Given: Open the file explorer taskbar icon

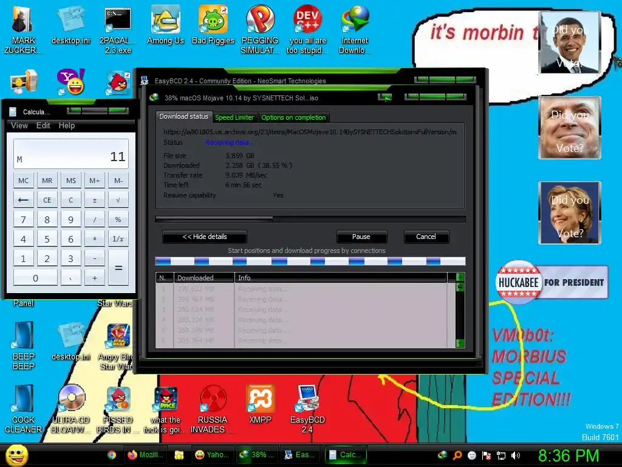Looking at the screenshot, I should click(x=179, y=455).
